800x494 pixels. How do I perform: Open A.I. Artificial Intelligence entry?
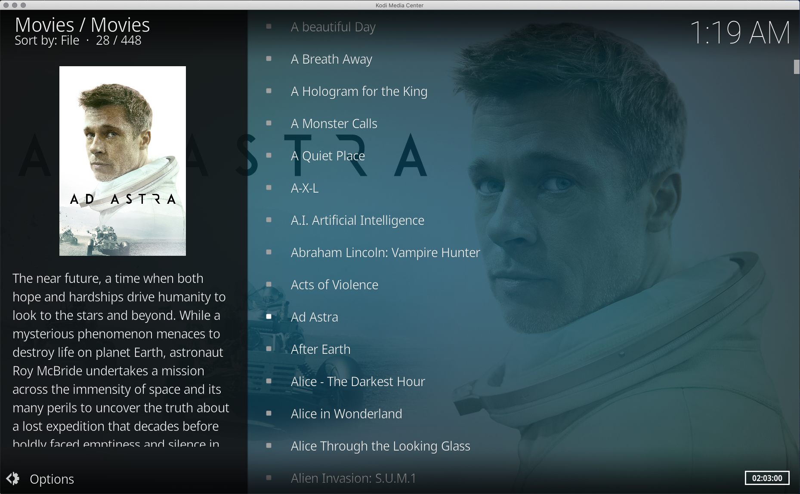click(357, 221)
